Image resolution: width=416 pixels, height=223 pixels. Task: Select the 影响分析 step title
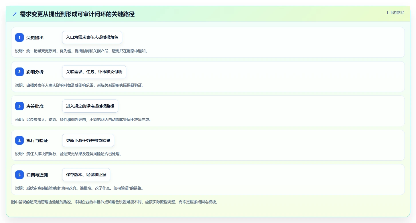35,72
